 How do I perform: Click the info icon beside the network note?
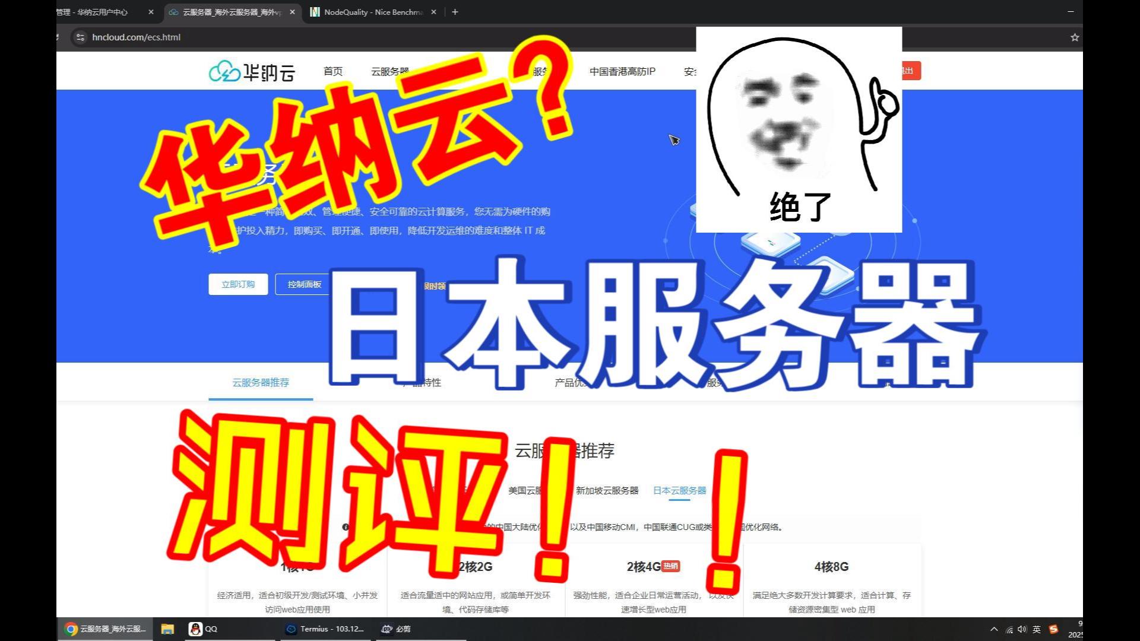click(346, 527)
